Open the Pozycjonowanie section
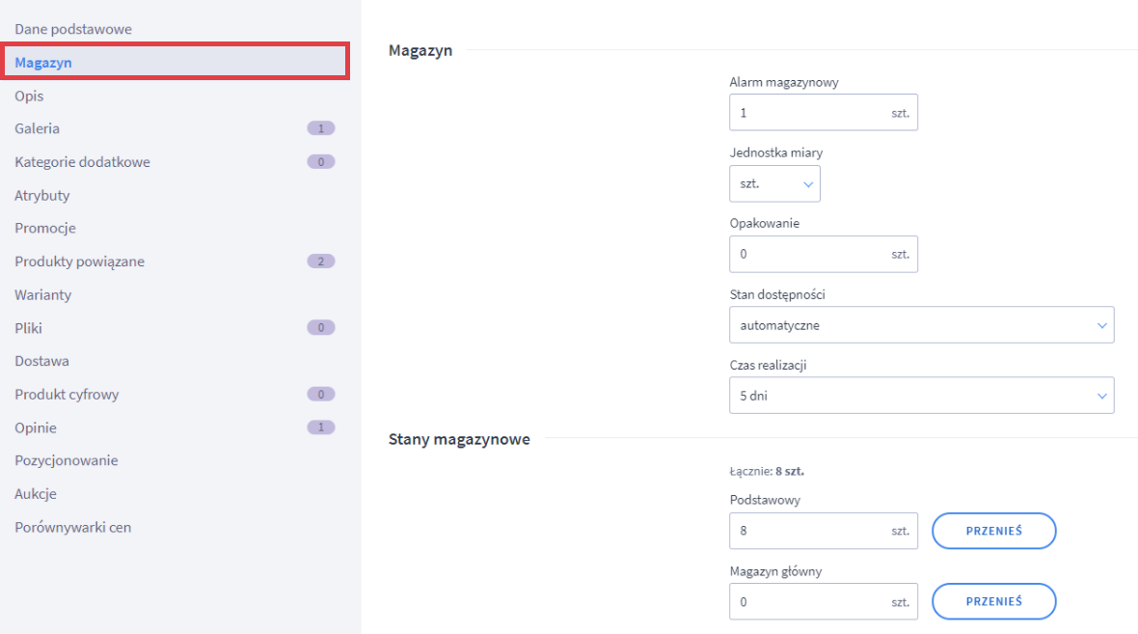 pos(67,460)
